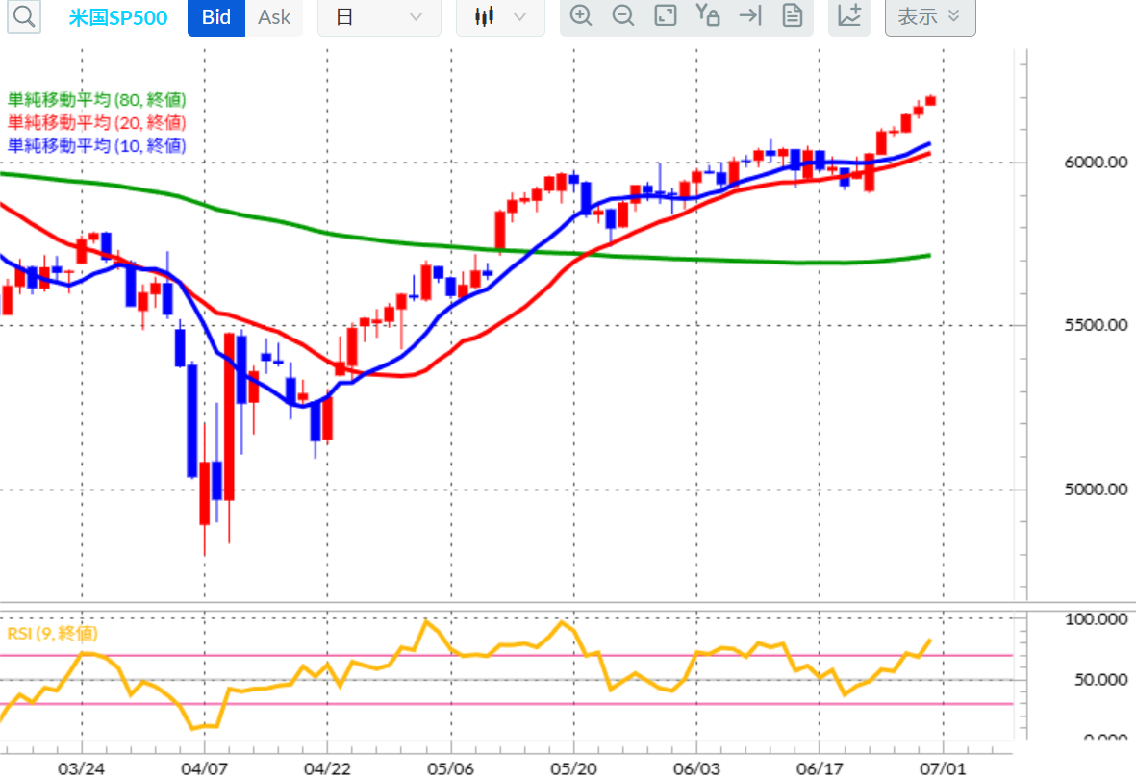Open the 日 timeframe dropdown
Viewport: 1136px width, 779px height.
click(x=379, y=17)
